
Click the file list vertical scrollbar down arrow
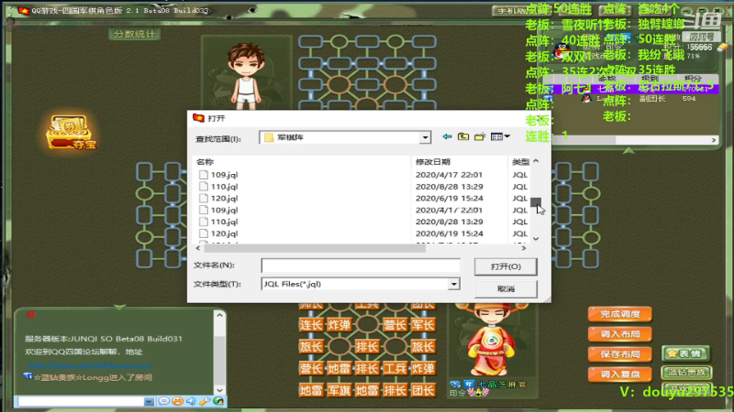(x=536, y=239)
